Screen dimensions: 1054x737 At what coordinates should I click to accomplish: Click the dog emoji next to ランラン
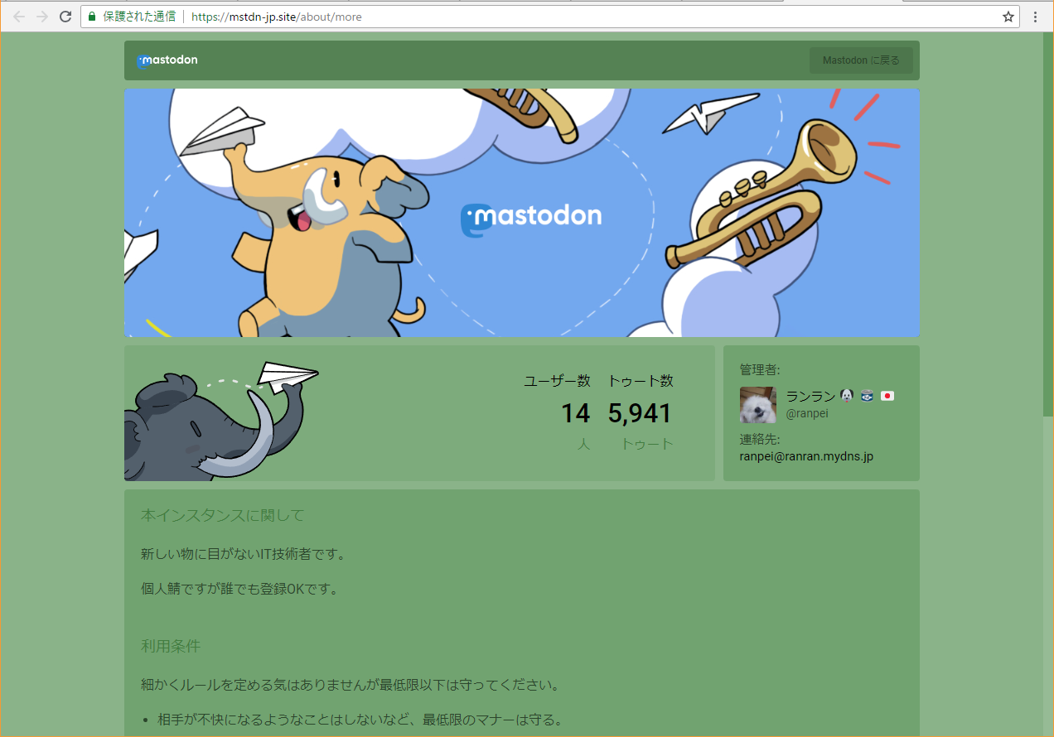[846, 396]
